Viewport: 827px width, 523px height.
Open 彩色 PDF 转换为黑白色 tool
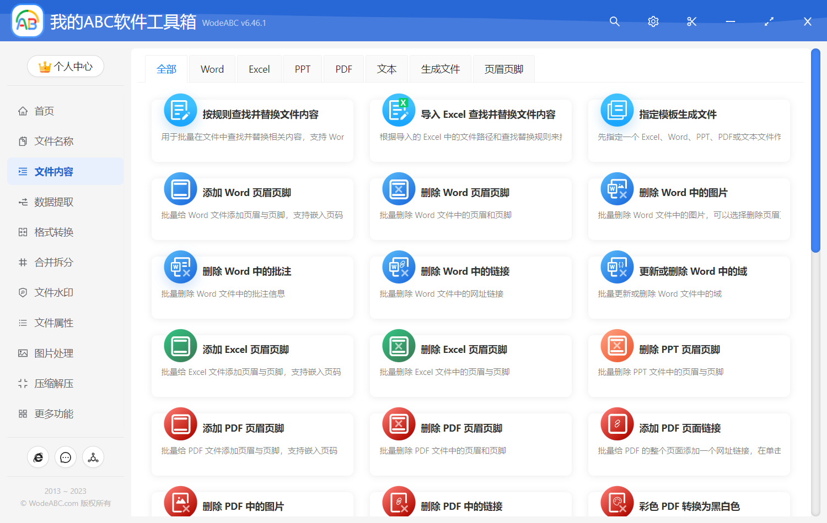click(689, 504)
